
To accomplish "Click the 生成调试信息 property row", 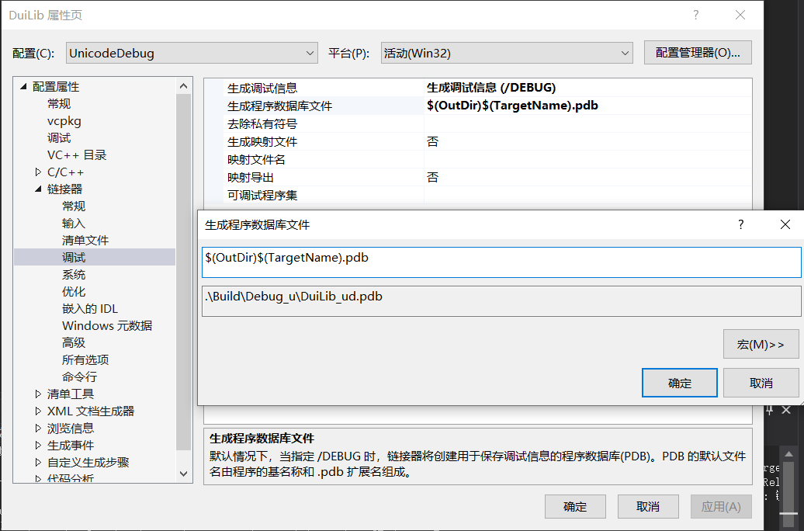I will click(487, 88).
